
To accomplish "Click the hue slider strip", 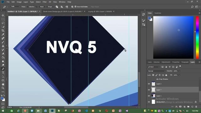I will click(x=197, y=37).
